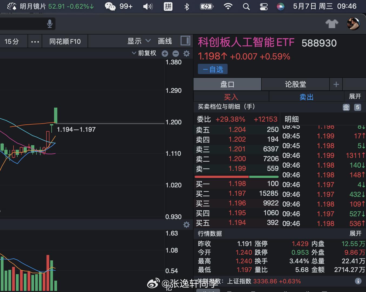Add a new tab with plus
This screenshot has width=366, height=292.
coord(336,84)
